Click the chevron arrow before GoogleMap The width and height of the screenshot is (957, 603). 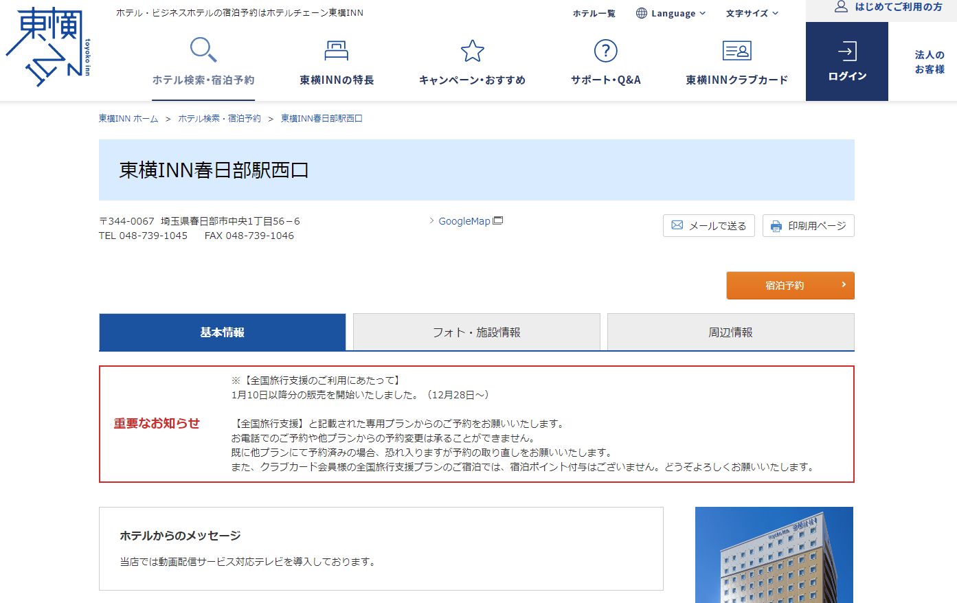(x=431, y=220)
